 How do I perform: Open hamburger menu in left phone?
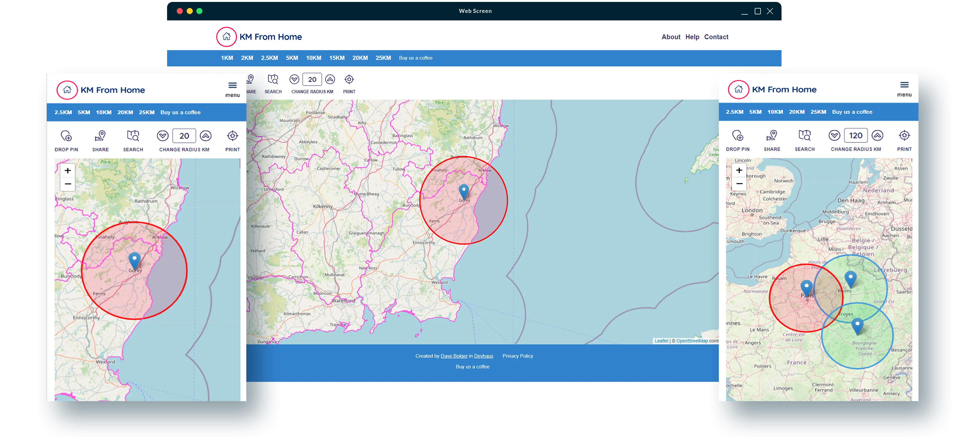click(233, 85)
